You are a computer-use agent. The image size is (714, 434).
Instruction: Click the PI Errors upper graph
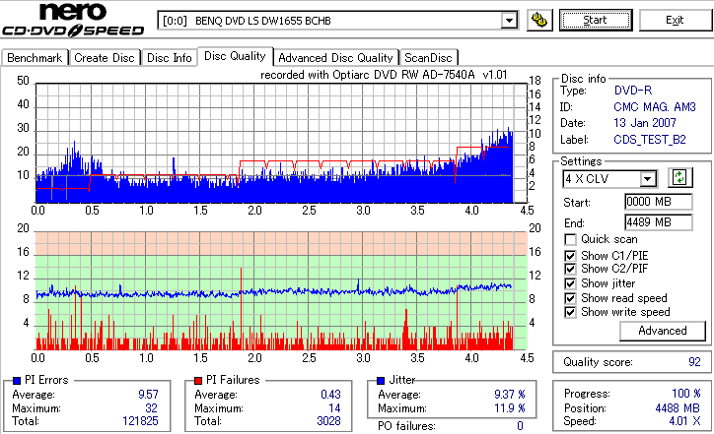click(x=281, y=143)
